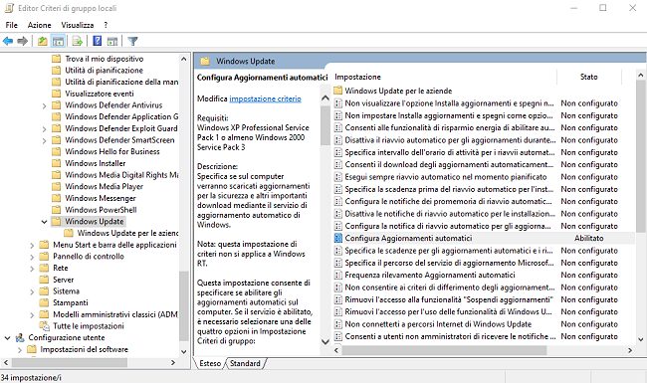Select Server in the tree

(x=63, y=280)
